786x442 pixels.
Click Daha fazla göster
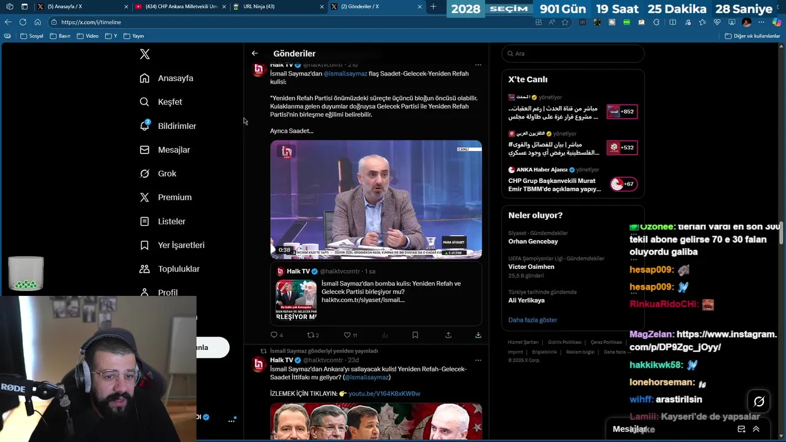[x=532, y=320]
